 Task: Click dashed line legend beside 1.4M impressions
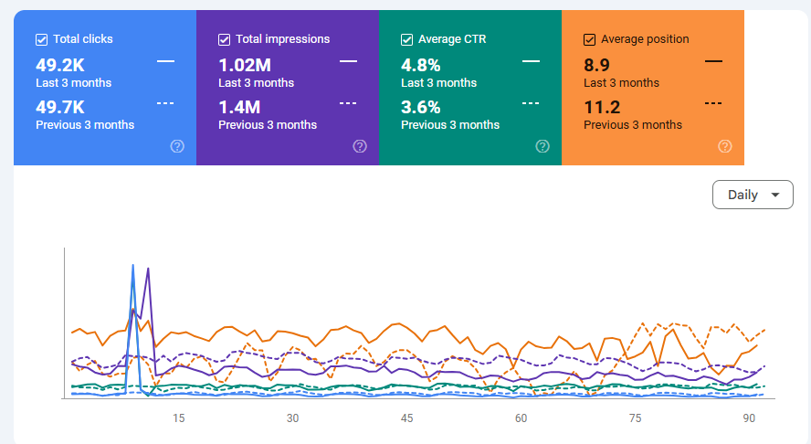pyautogui.click(x=348, y=102)
